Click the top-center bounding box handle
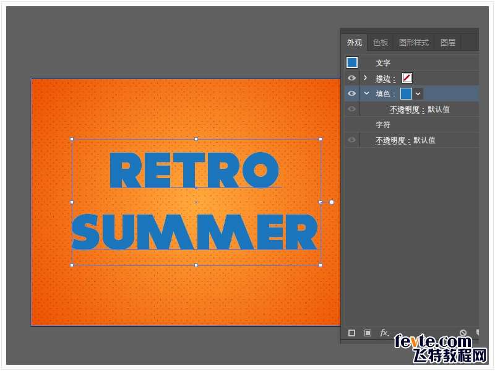The height and width of the screenshot is (371, 495). tap(196, 139)
